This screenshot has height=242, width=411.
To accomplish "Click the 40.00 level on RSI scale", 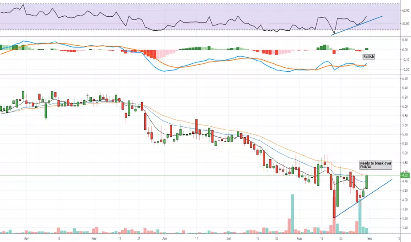I will (x=406, y=24).
